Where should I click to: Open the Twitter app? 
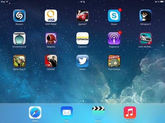(x=82, y=61)
